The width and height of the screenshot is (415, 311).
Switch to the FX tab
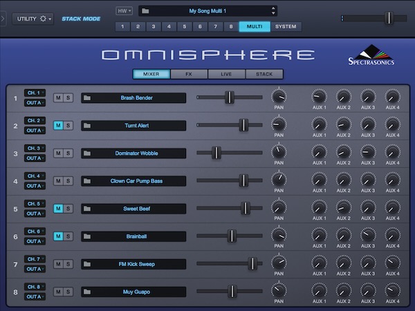click(x=189, y=75)
